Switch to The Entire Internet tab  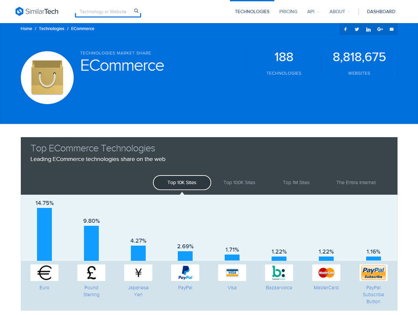[x=356, y=183]
